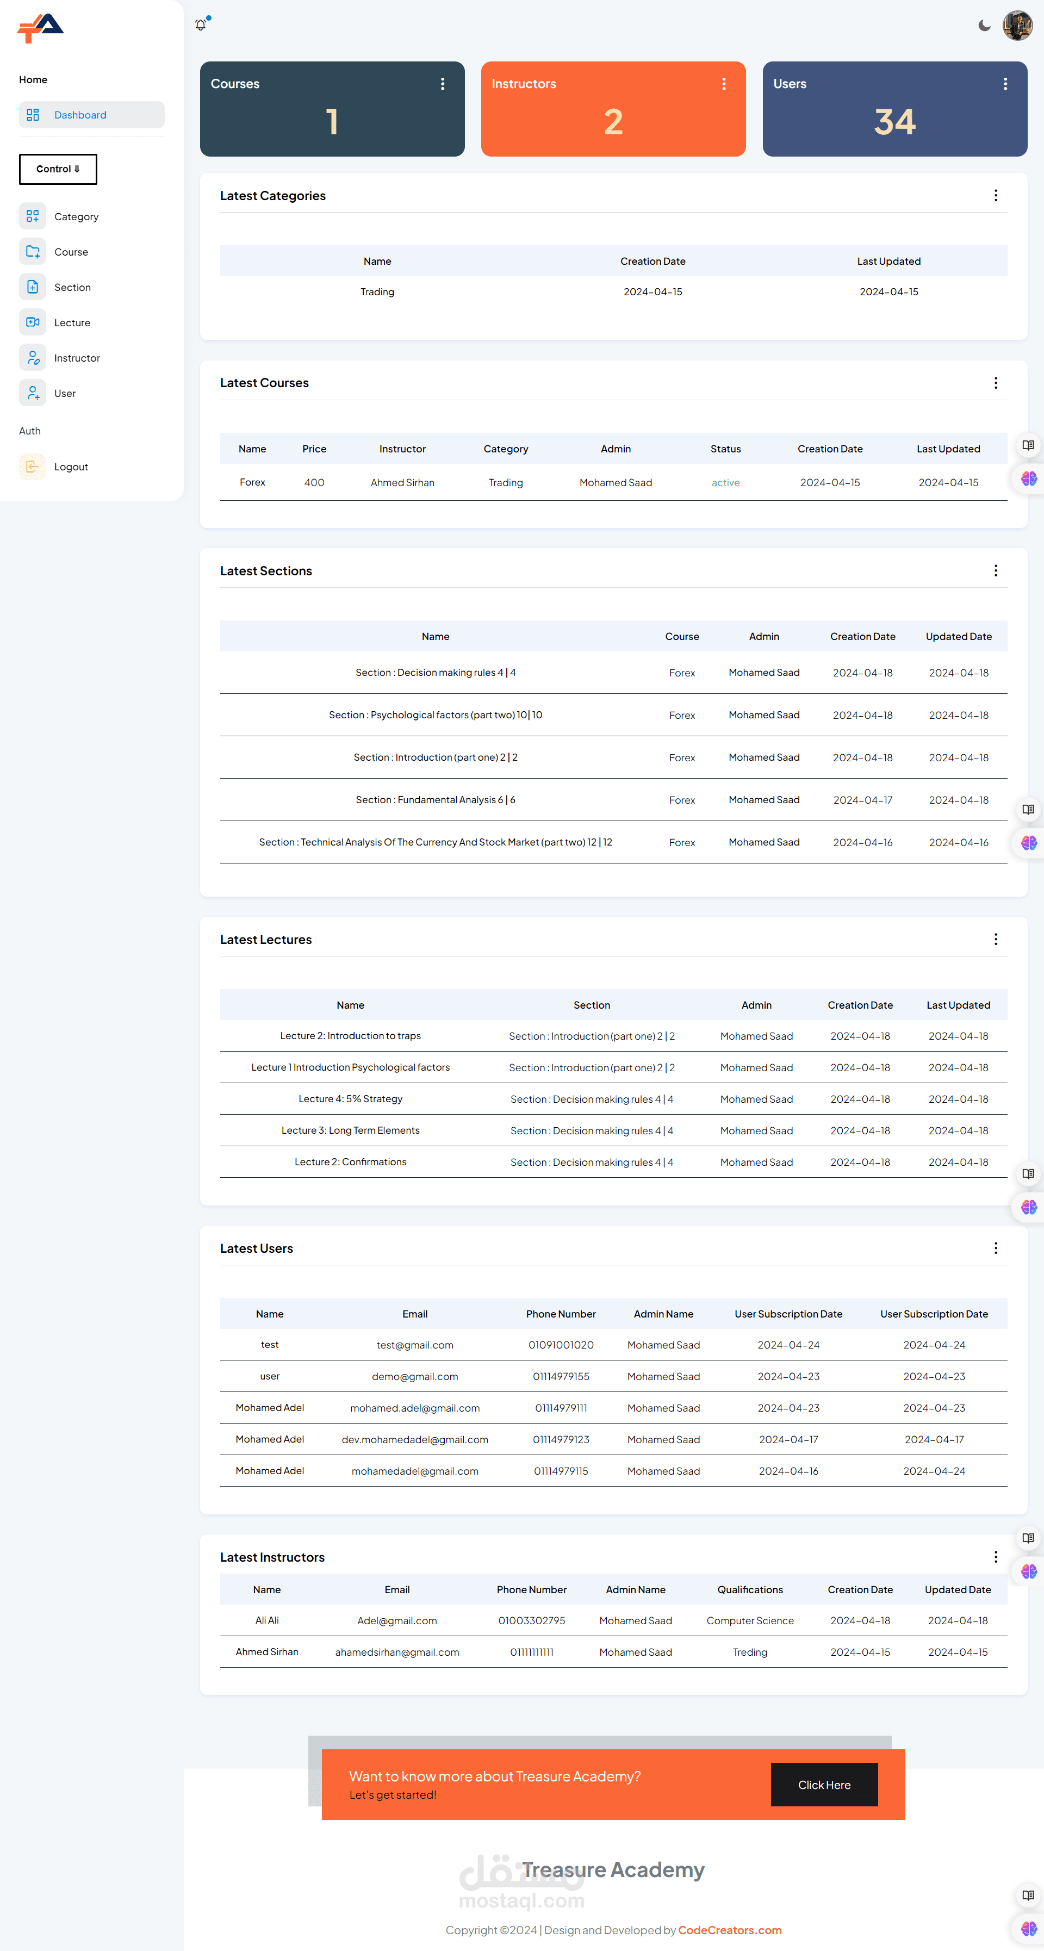This screenshot has width=1044, height=1951.
Task: Open the user profile avatar
Action: pyautogui.click(x=1017, y=26)
